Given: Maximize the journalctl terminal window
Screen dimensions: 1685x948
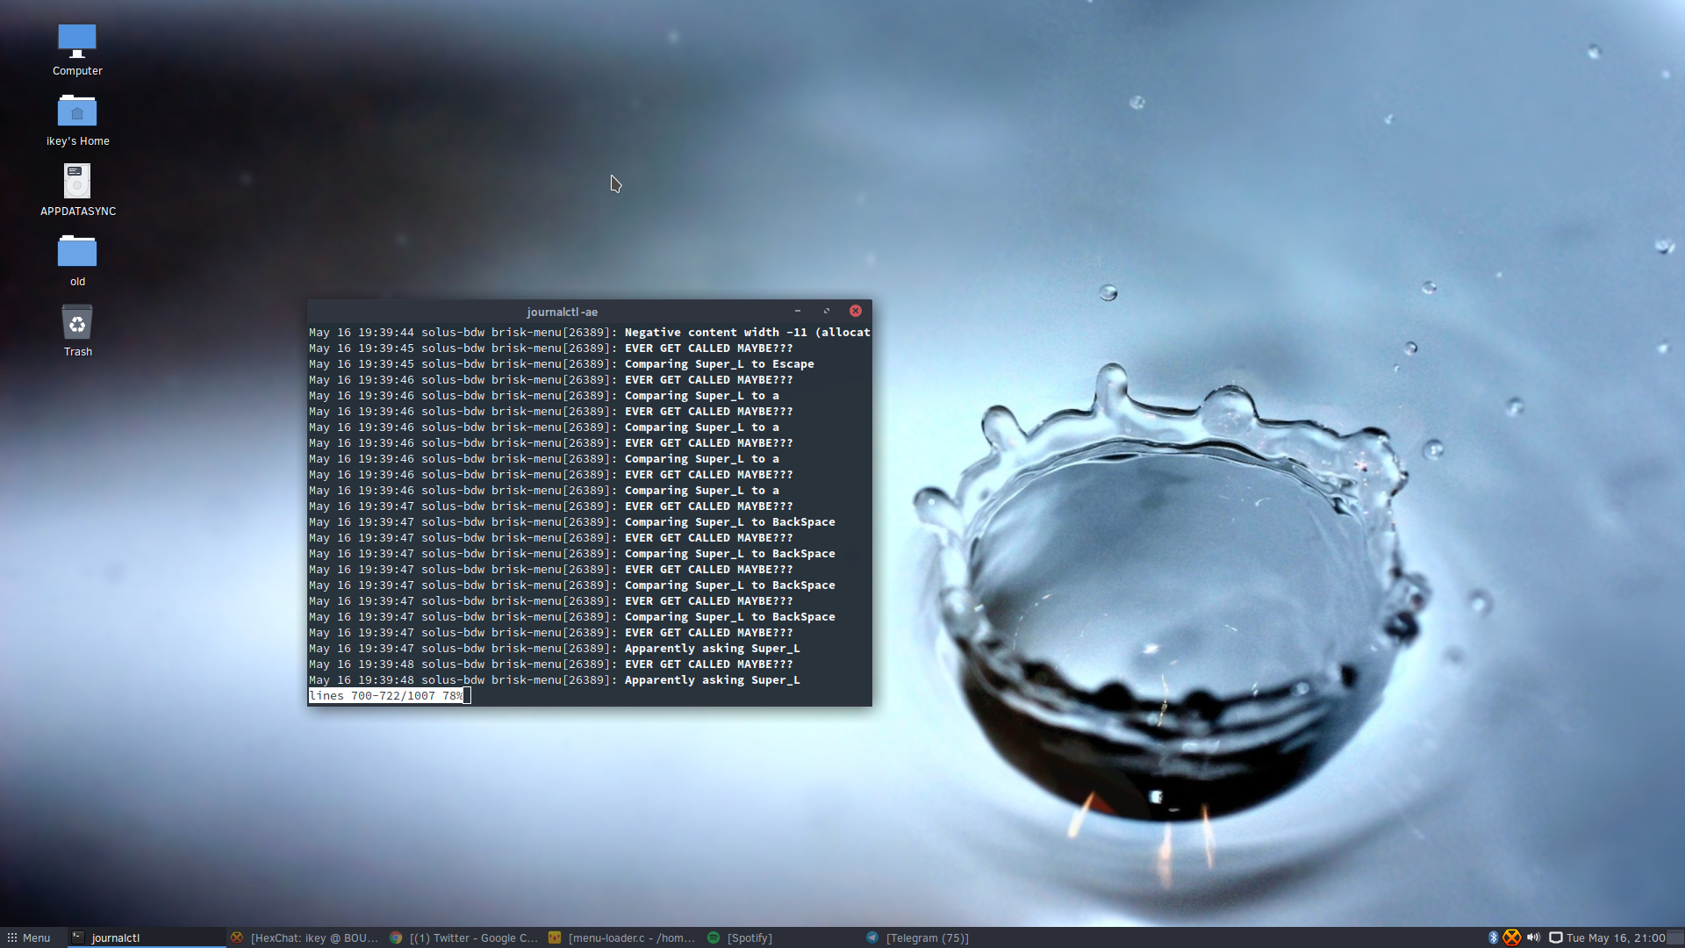Looking at the screenshot, I should (826, 311).
